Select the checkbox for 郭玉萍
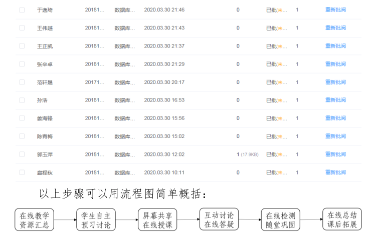 21,154
